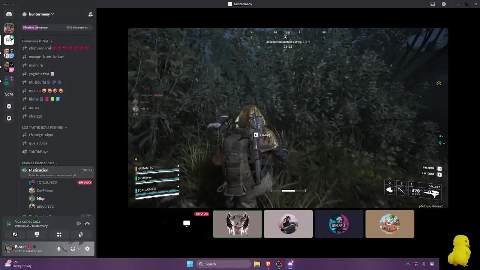Click the Windows taskbar Search box

coord(224,264)
